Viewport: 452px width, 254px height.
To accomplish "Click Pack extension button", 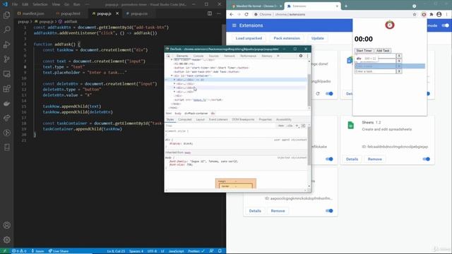I will pyautogui.click(x=287, y=38).
